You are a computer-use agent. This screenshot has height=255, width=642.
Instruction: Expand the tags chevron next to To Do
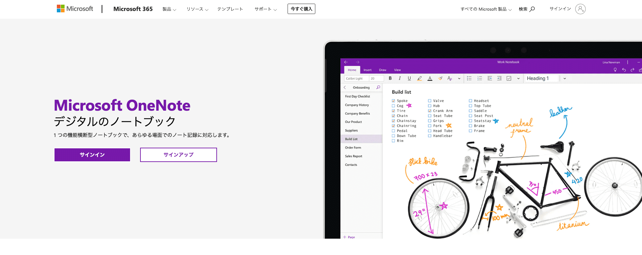[x=518, y=79]
